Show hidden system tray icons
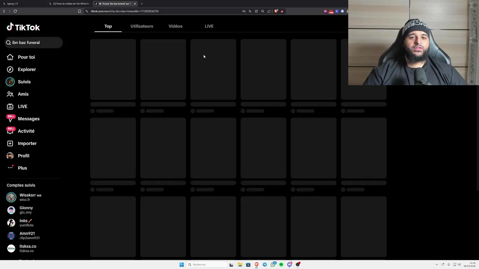 [436, 265]
